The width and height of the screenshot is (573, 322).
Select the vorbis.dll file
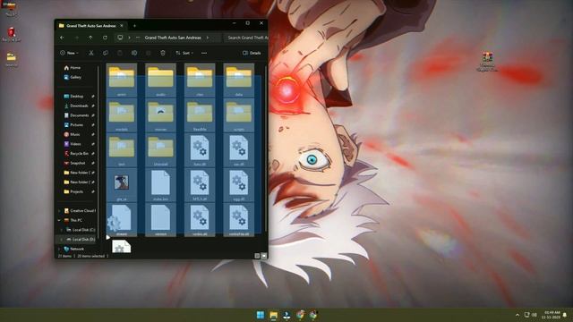[200, 220]
